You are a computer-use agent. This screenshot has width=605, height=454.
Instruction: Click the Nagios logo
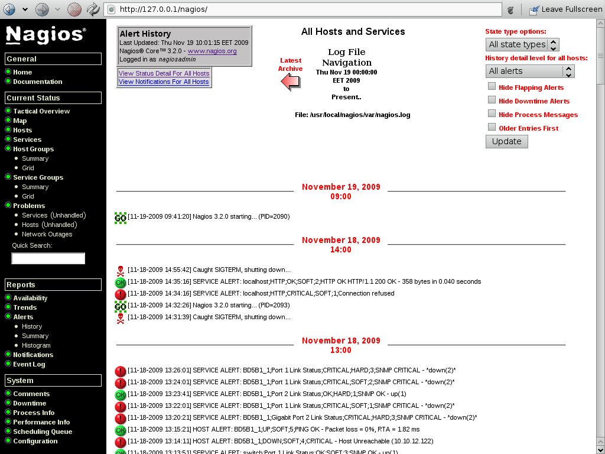[x=46, y=35]
